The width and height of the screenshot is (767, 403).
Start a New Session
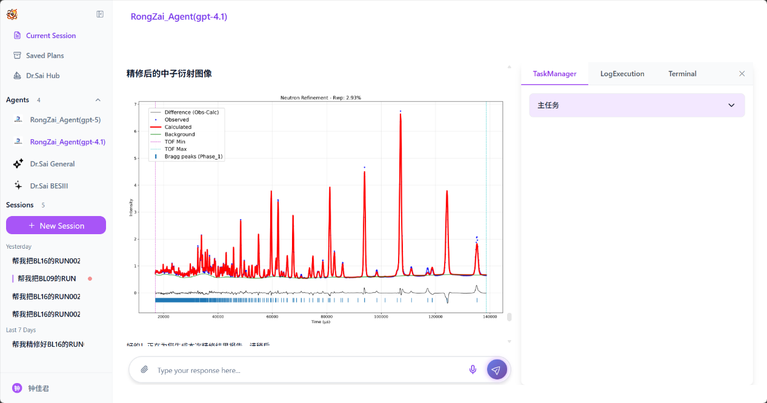tap(56, 226)
